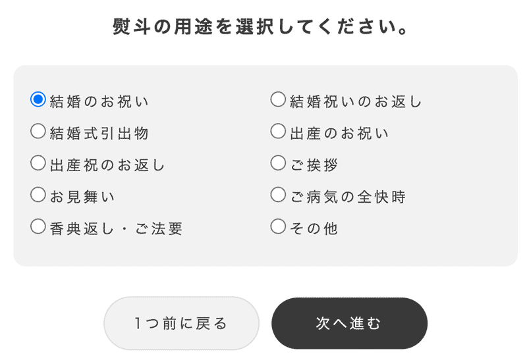Click the 出産のお祝い label text

click(339, 134)
